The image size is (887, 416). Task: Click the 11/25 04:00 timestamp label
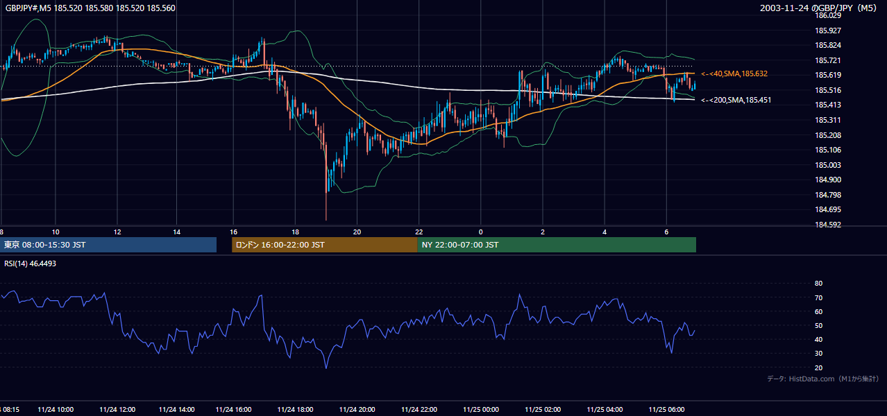[x=605, y=409]
